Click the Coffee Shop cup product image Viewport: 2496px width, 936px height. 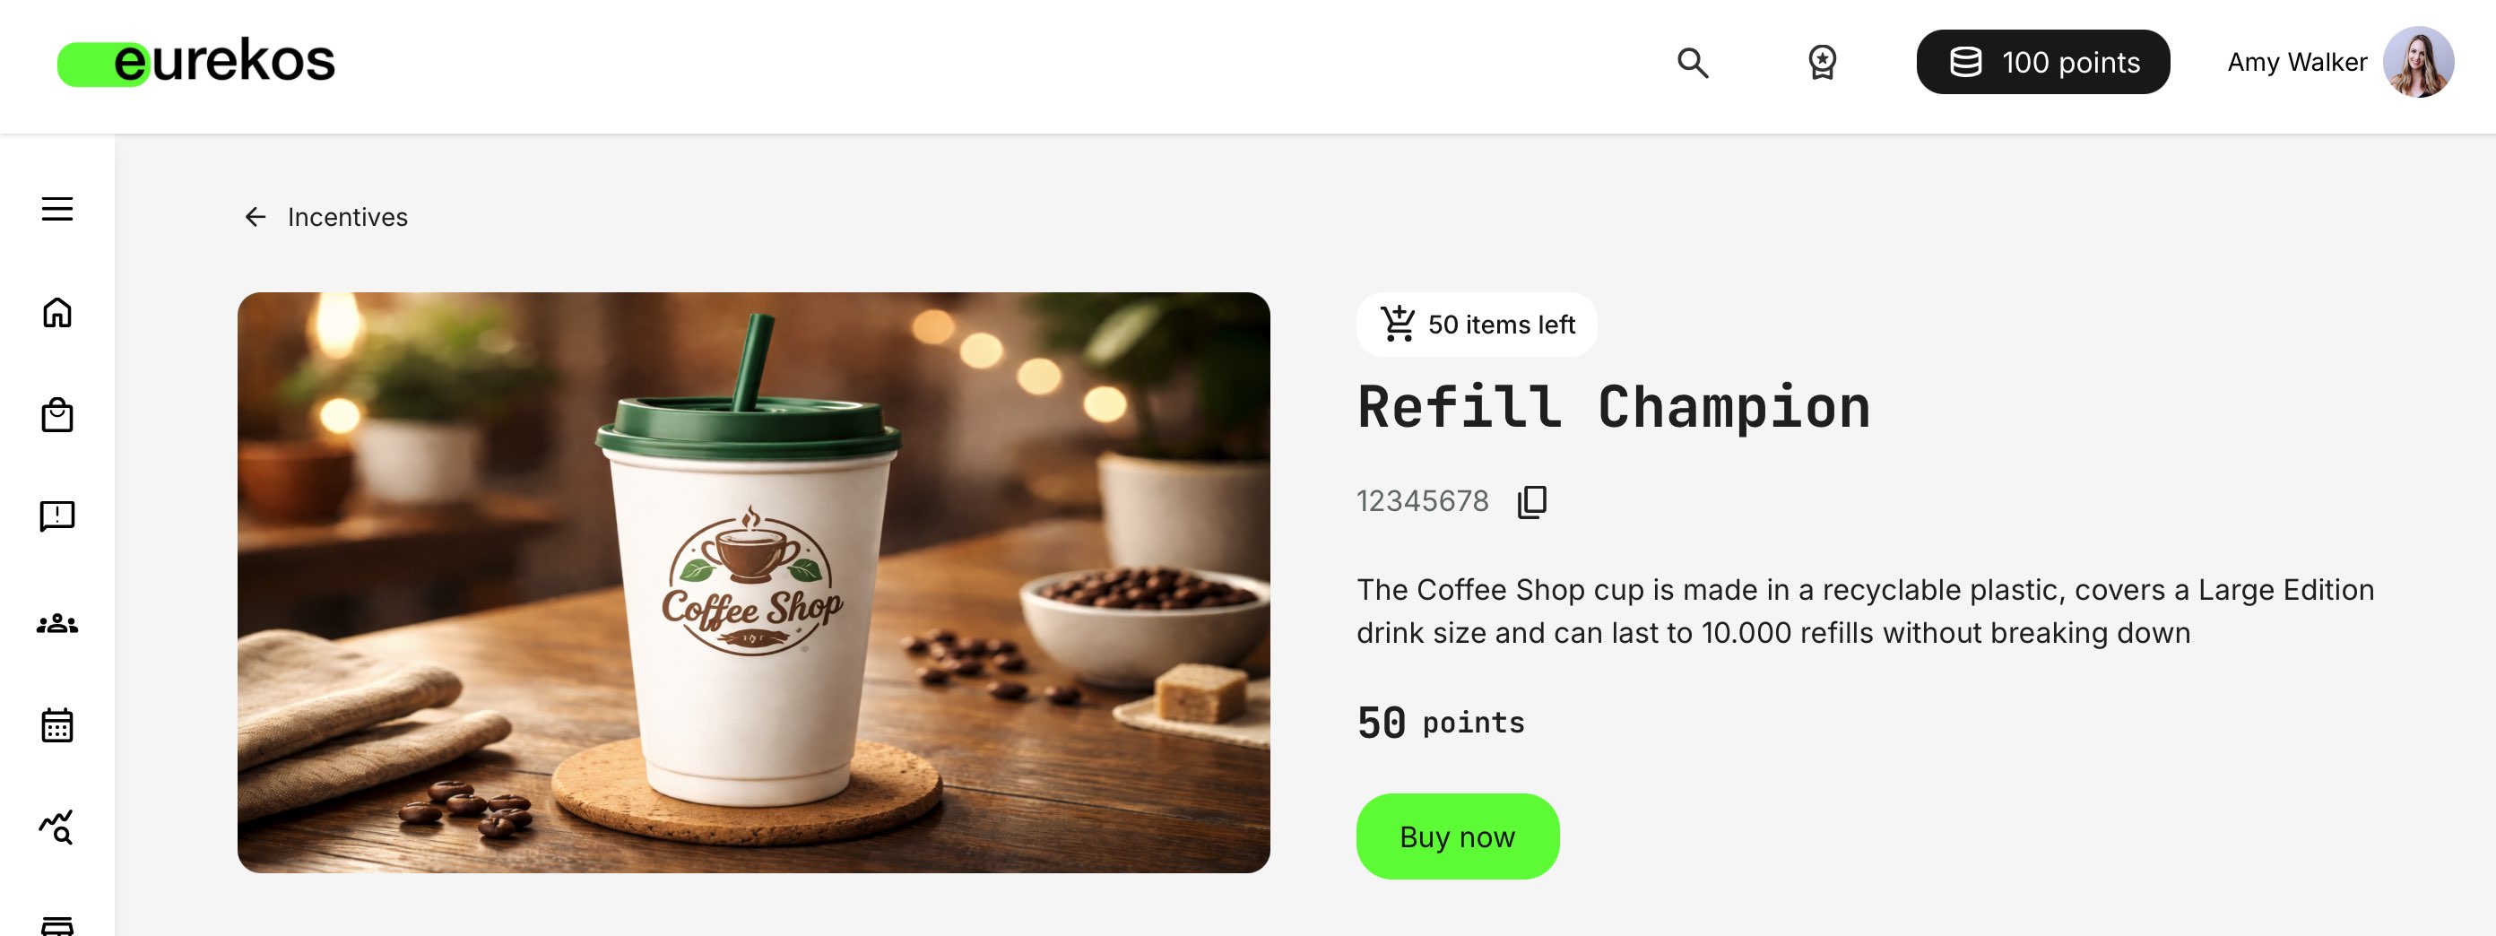tap(753, 583)
